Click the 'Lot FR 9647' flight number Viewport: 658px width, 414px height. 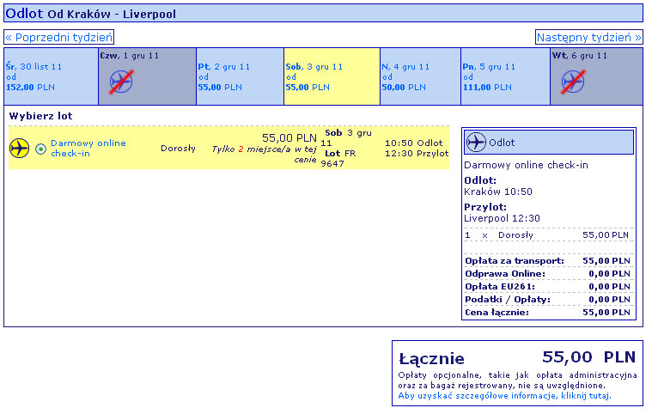pyautogui.click(x=338, y=159)
